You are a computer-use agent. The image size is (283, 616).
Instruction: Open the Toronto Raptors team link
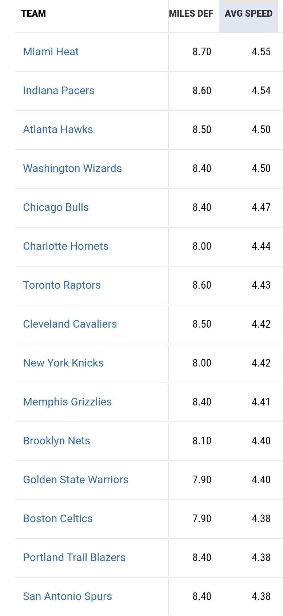(62, 285)
